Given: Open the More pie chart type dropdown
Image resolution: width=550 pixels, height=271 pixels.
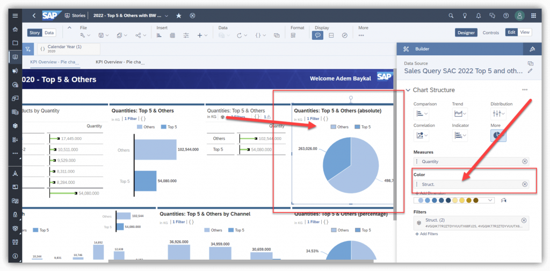Looking at the screenshot, I should 498,135.
